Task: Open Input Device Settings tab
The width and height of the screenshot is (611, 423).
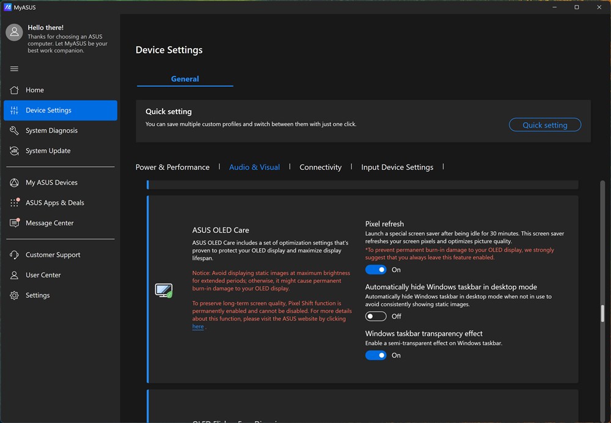Action: pyautogui.click(x=397, y=167)
